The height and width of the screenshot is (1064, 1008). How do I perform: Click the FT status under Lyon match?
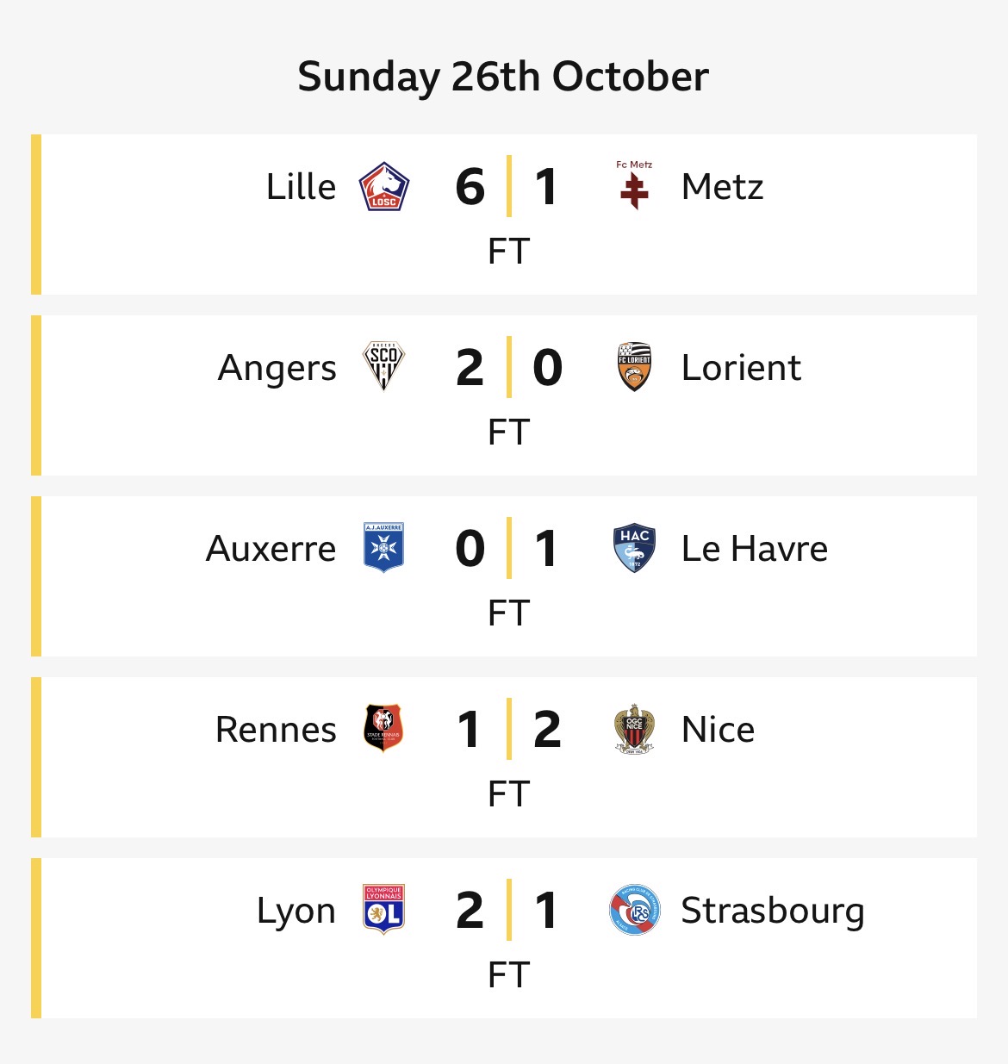[508, 975]
